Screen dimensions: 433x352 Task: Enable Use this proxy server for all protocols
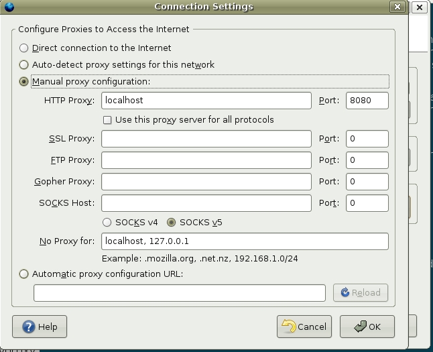pyautogui.click(x=107, y=120)
